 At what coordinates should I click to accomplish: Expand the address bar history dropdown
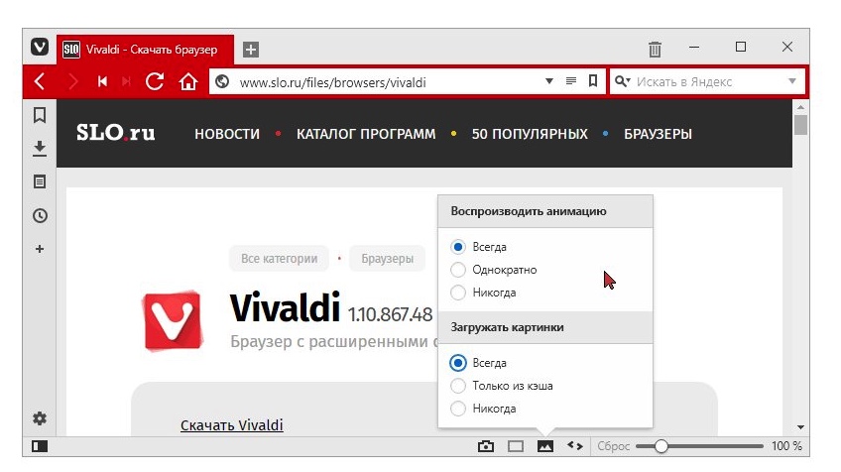pos(548,81)
